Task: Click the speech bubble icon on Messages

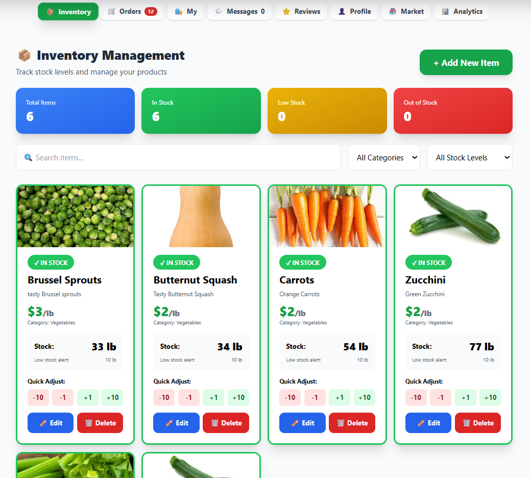Action: [219, 12]
